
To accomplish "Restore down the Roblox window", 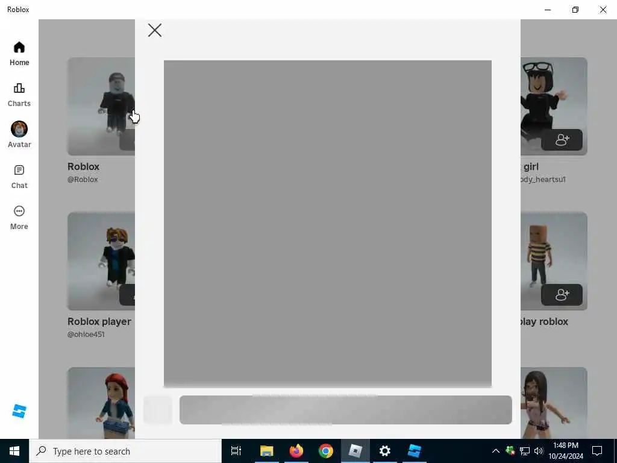I will [x=575, y=10].
